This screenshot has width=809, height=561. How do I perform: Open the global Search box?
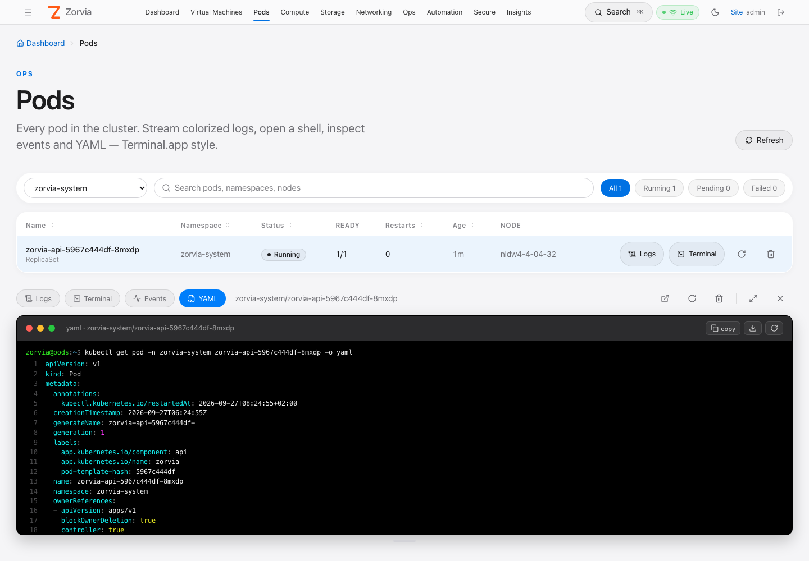(619, 12)
